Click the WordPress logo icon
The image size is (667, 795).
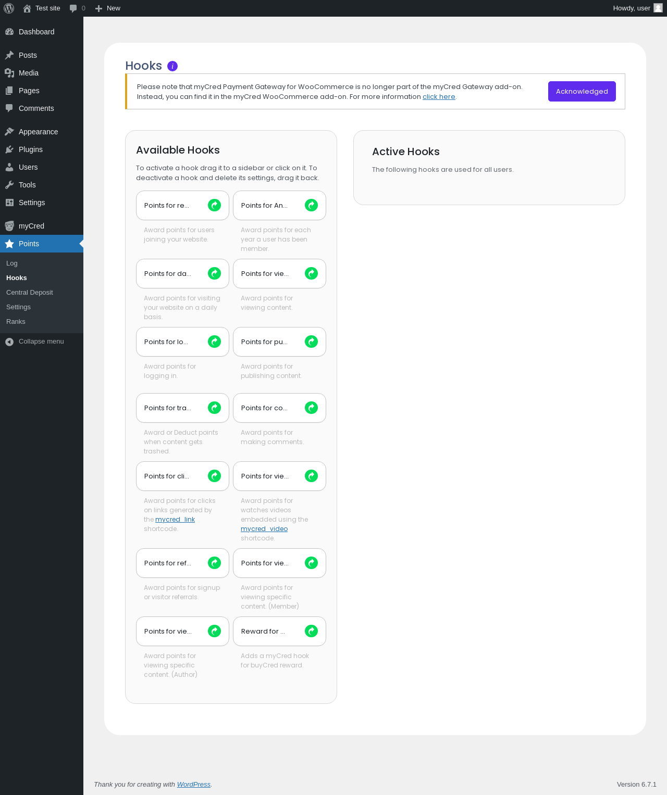coord(9,8)
